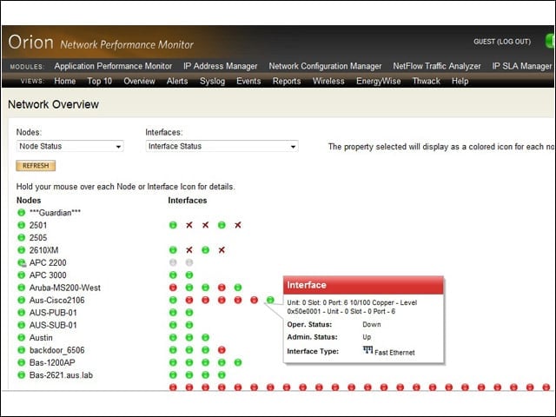Open Application Performance Monitor module

point(113,66)
